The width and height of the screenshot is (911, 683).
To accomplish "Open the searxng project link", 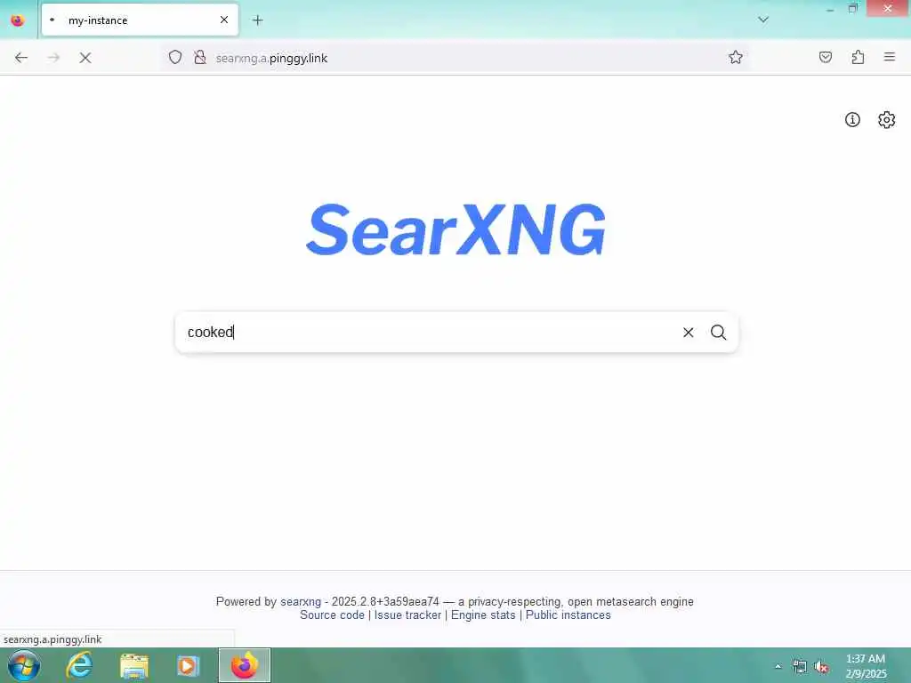I will (x=301, y=602).
